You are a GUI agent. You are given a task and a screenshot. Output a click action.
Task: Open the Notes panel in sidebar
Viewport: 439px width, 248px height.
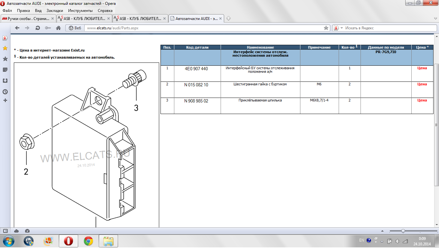coord(5,70)
